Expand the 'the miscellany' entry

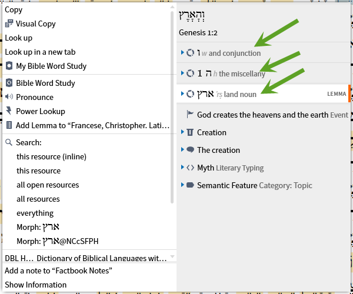182,73
